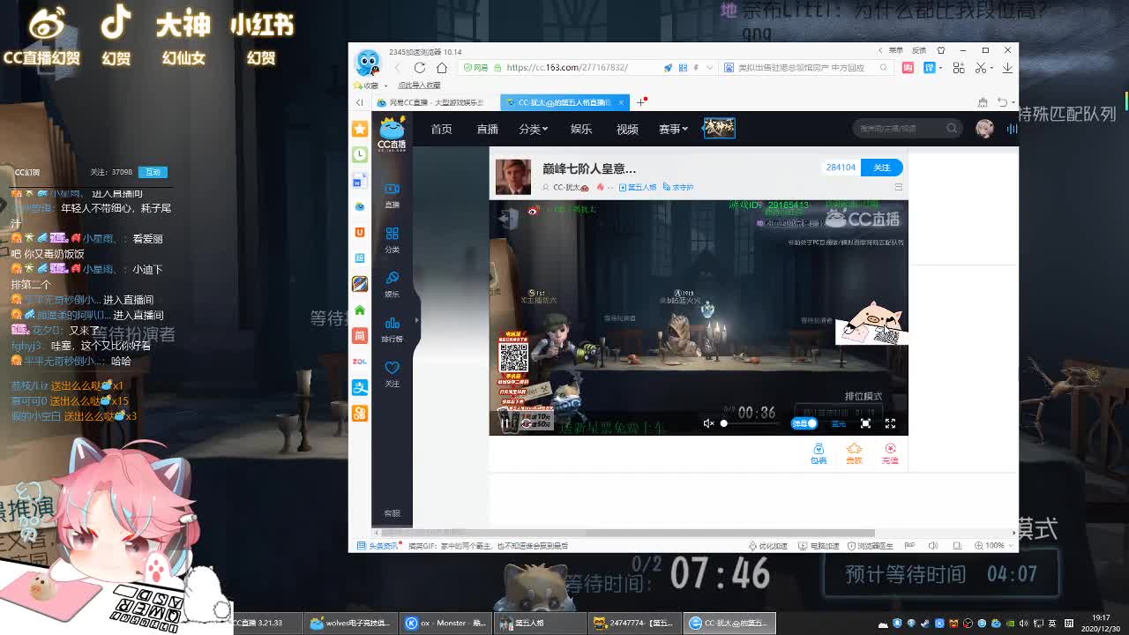1129x635 pixels.
Task: Unmute the video player volume
Action: pos(708,424)
